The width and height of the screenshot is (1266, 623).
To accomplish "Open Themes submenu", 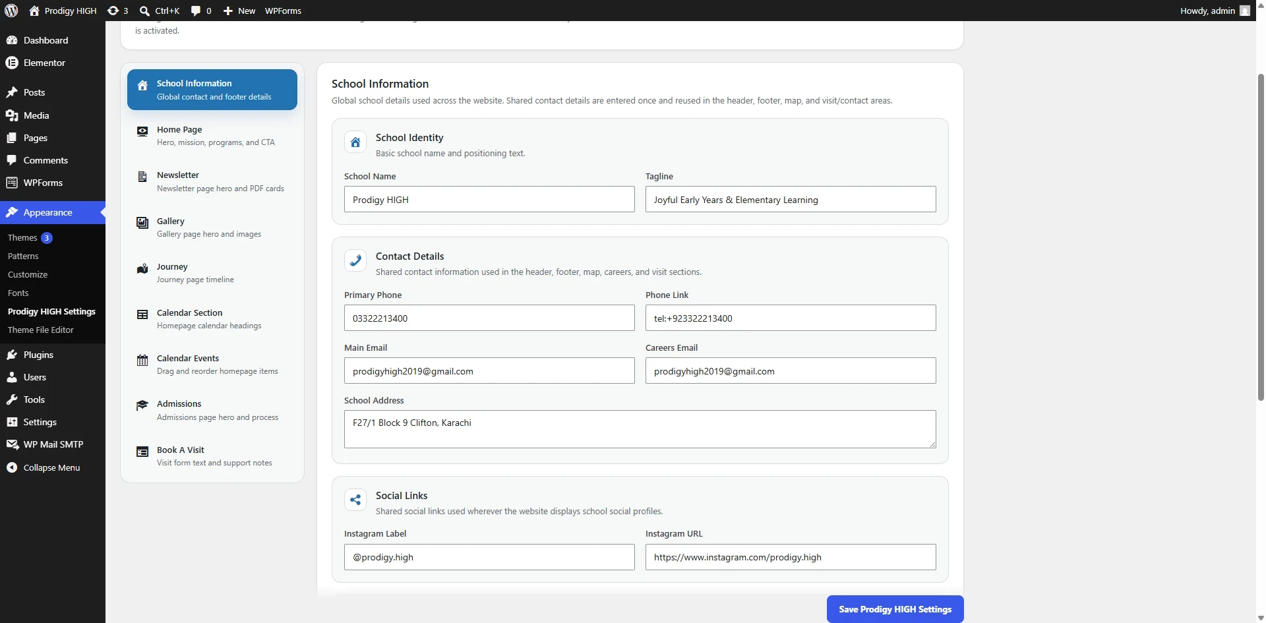I will (x=22, y=237).
